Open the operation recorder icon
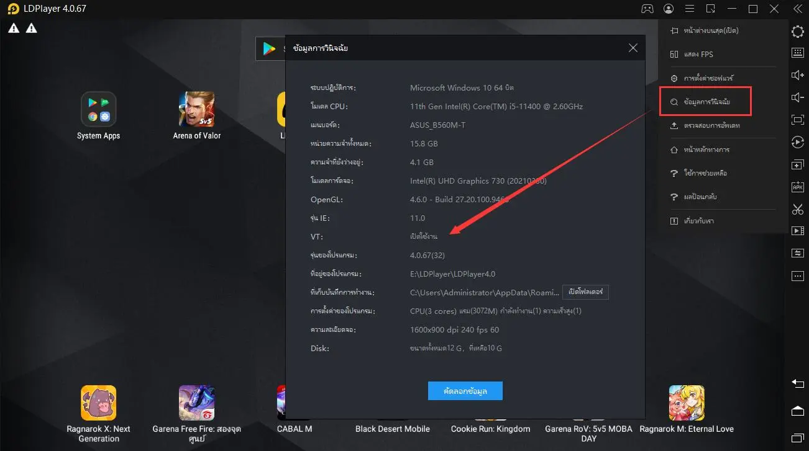809x451 pixels. (x=797, y=142)
